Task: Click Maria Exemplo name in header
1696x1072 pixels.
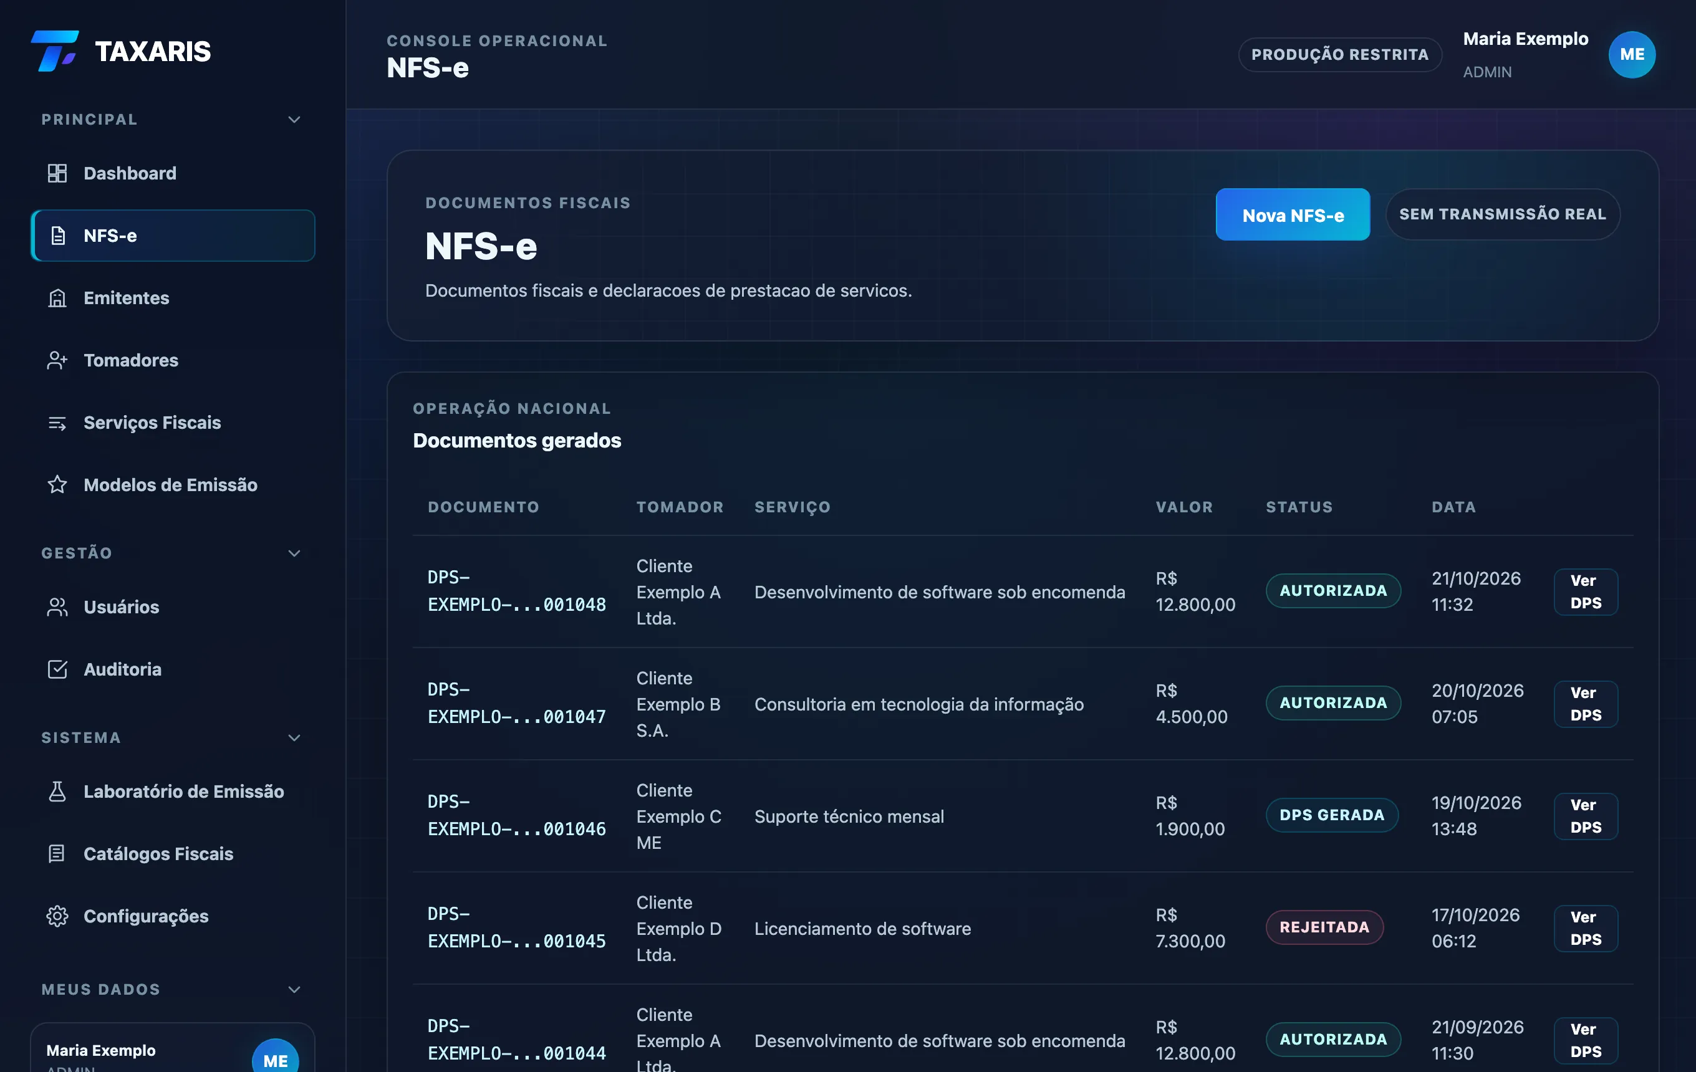Action: click(x=1526, y=39)
